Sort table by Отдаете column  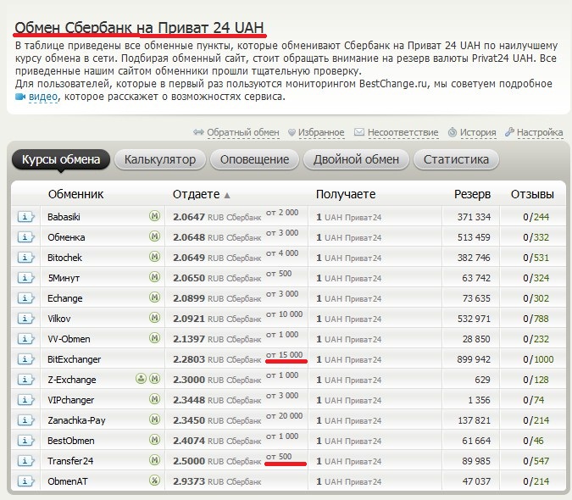click(x=201, y=194)
